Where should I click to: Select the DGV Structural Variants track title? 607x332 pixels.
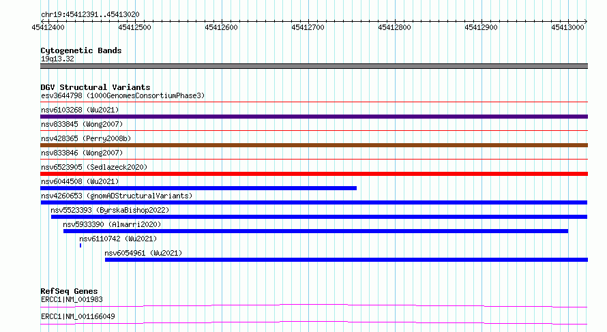coord(95,87)
